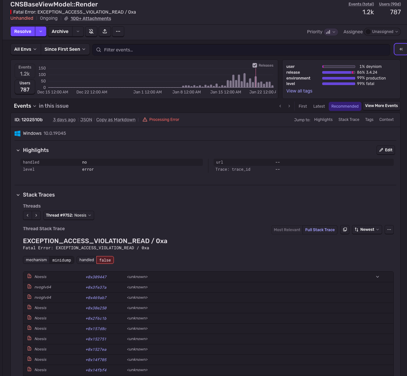This screenshot has height=376, width=407.
Task: Click the environment 99% production tag bar
Action: coord(339,78)
